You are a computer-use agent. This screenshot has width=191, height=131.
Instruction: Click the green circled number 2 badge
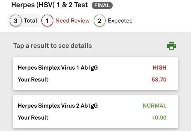(100, 20)
